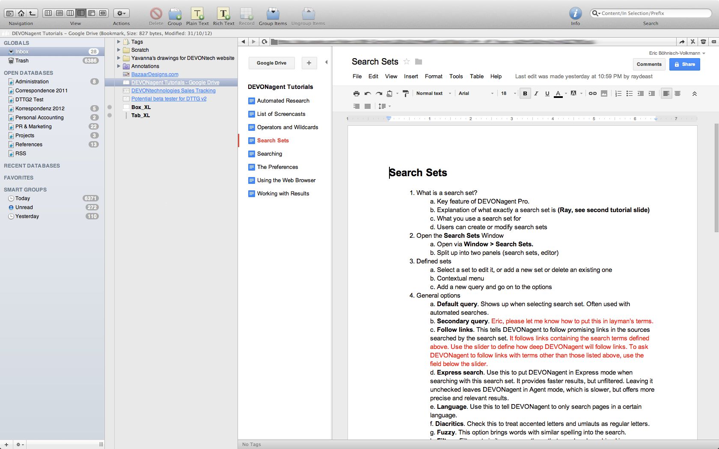
Task: Open Automated Research document link
Action: tap(283, 101)
